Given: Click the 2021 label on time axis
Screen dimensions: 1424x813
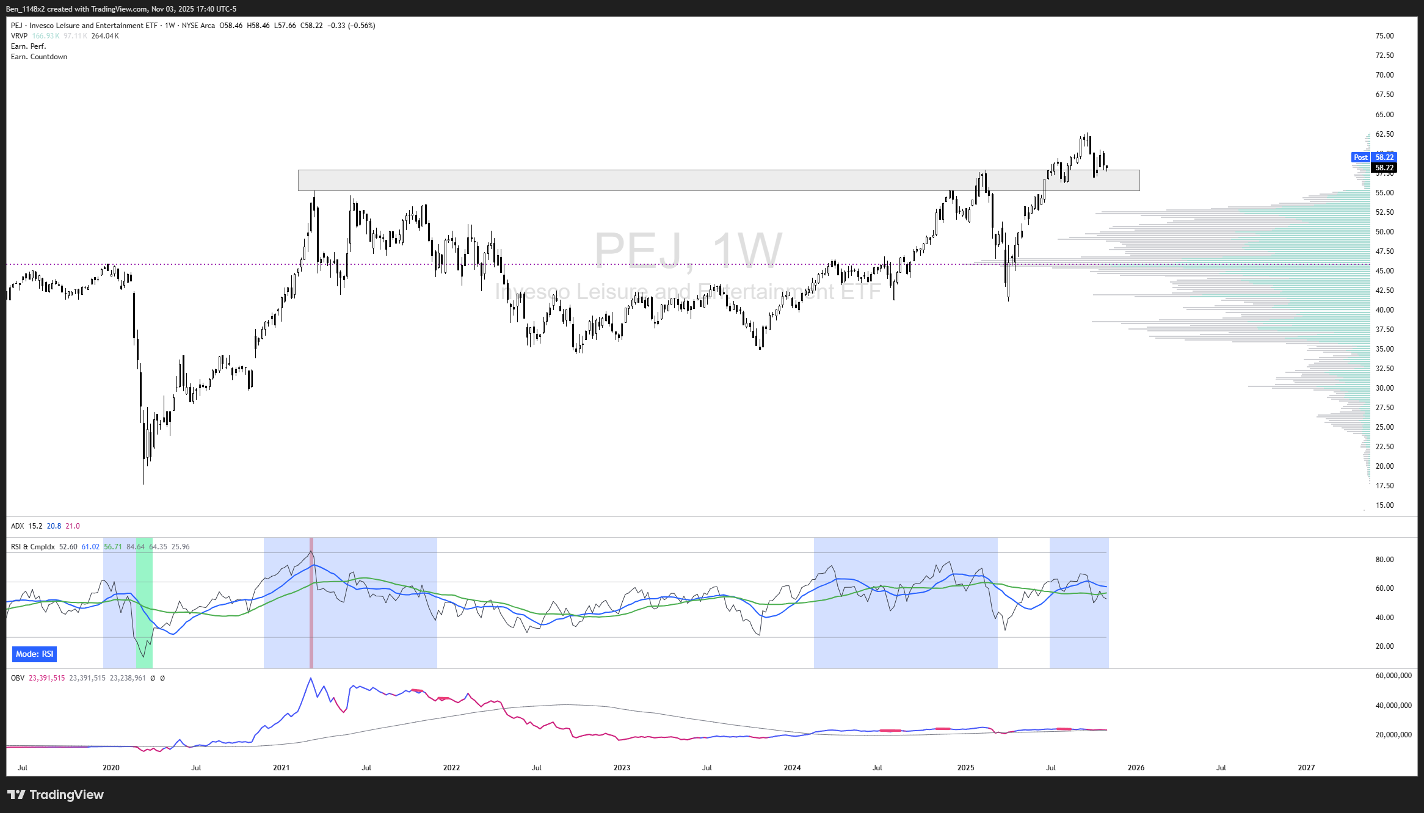Looking at the screenshot, I should click(x=281, y=768).
